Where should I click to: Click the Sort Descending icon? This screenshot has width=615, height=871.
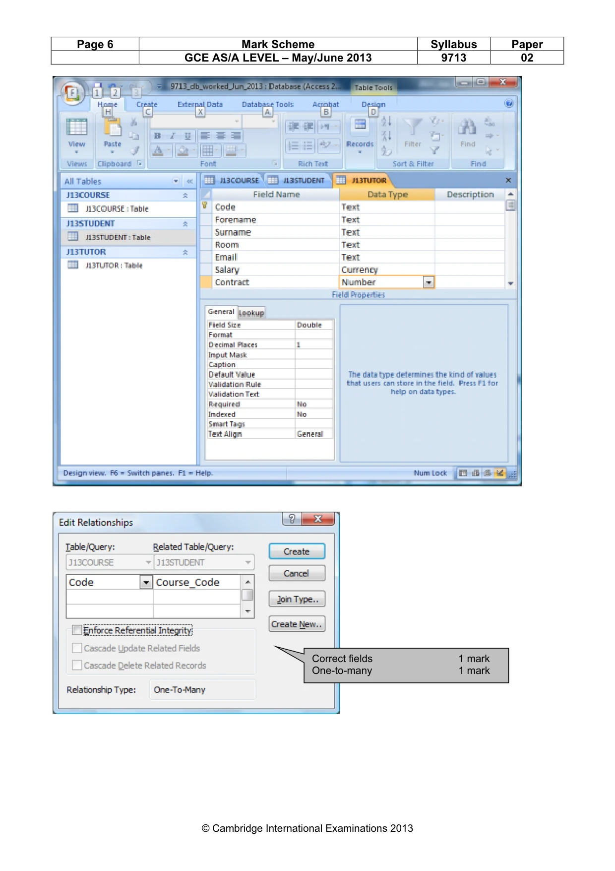pyautogui.click(x=386, y=135)
